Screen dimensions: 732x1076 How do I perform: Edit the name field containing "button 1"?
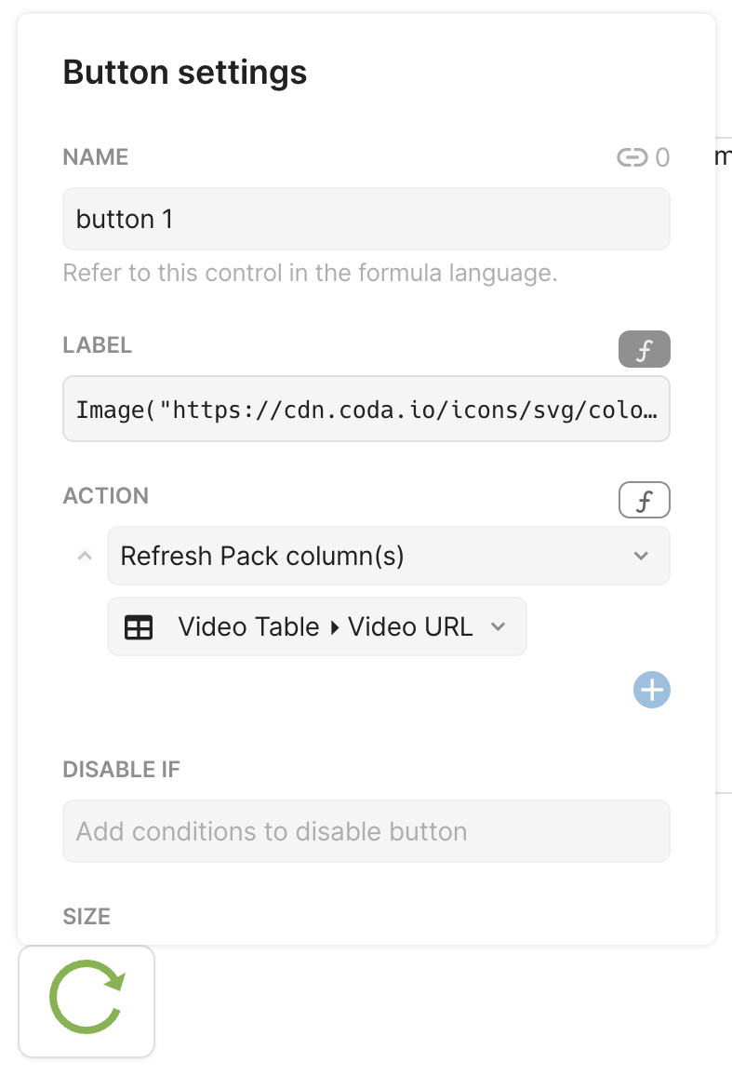pyautogui.click(x=366, y=220)
